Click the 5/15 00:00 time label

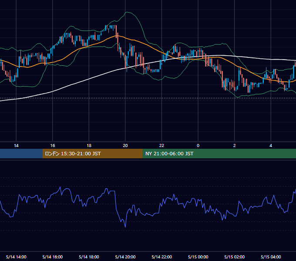198,257
